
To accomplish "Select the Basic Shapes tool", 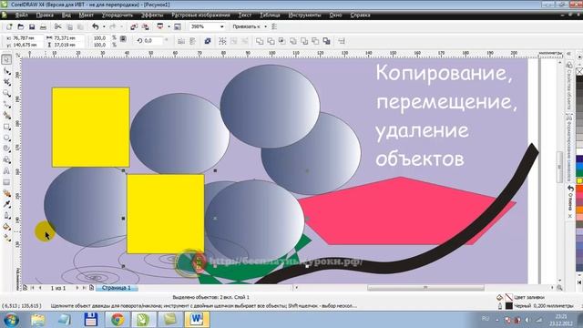I will 6,160.
